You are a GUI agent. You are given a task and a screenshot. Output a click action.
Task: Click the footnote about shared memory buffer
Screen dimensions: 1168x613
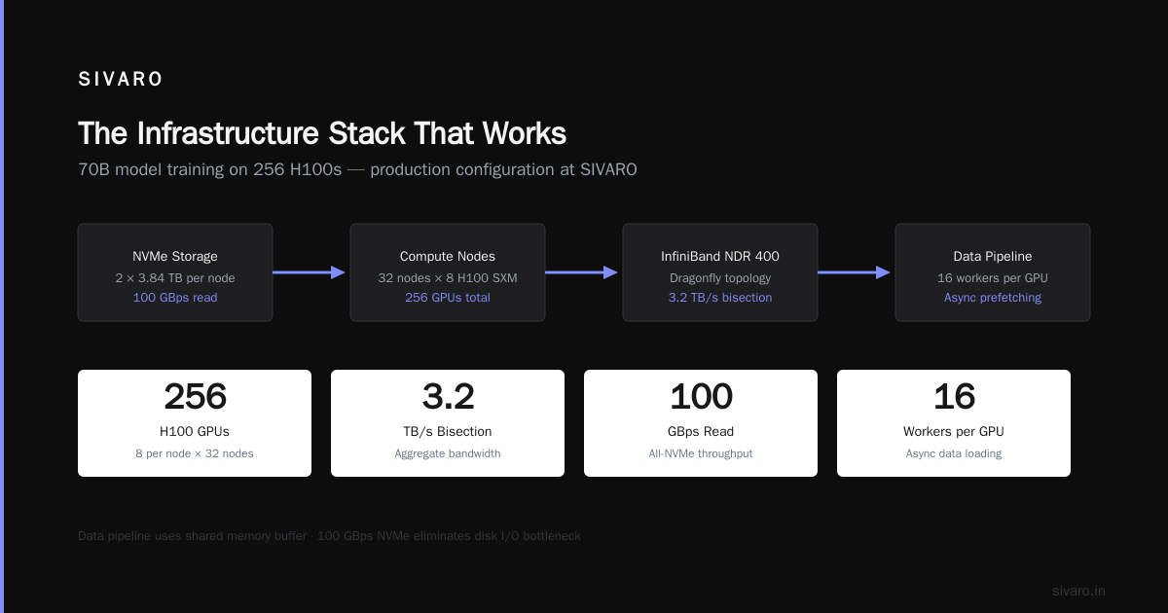point(329,536)
